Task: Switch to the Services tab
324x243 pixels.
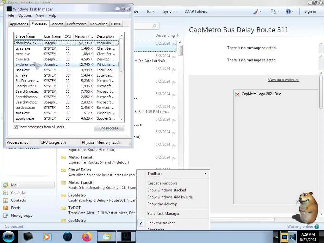Action: (x=57, y=24)
